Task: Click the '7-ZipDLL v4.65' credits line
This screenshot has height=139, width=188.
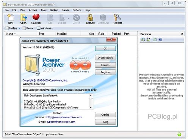Action: click(x=42, y=102)
